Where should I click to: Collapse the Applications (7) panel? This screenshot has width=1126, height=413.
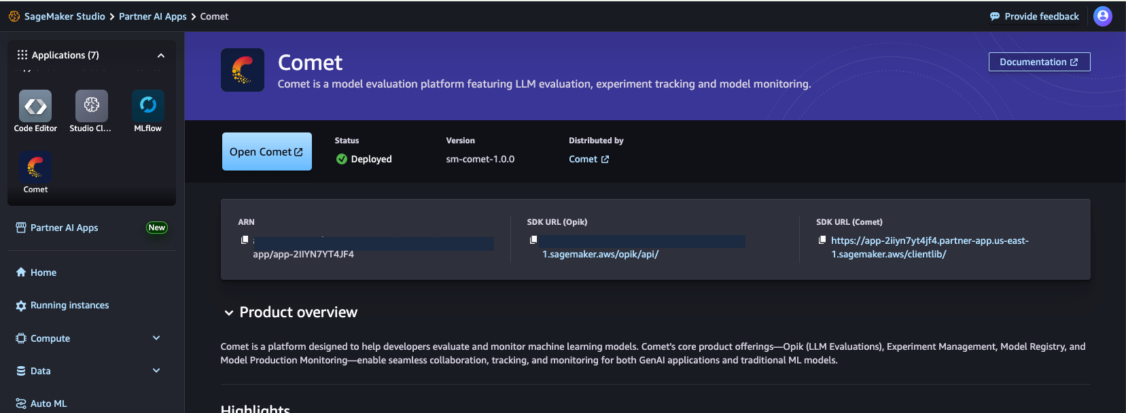coord(161,56)
